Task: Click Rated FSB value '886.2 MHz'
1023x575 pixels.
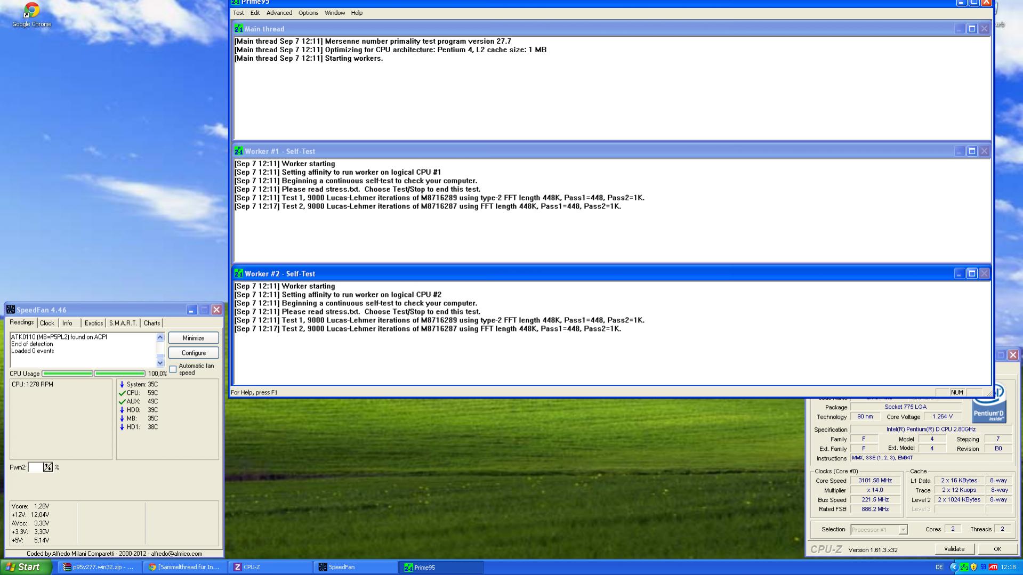Action: tap(875, 509)
